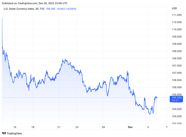Click the Published on TradingView.com caption
This screenshot has height=137, width=186.
(x=35, y=3)
